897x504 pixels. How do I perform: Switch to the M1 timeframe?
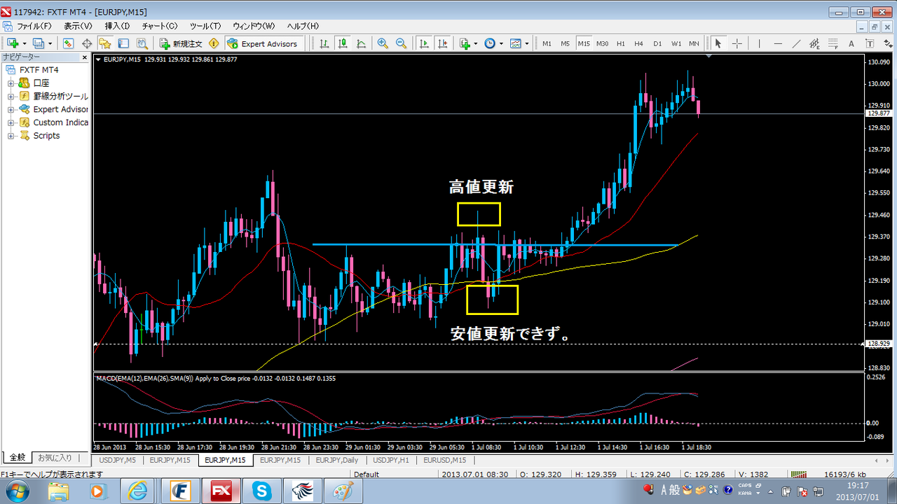[547, 43]
